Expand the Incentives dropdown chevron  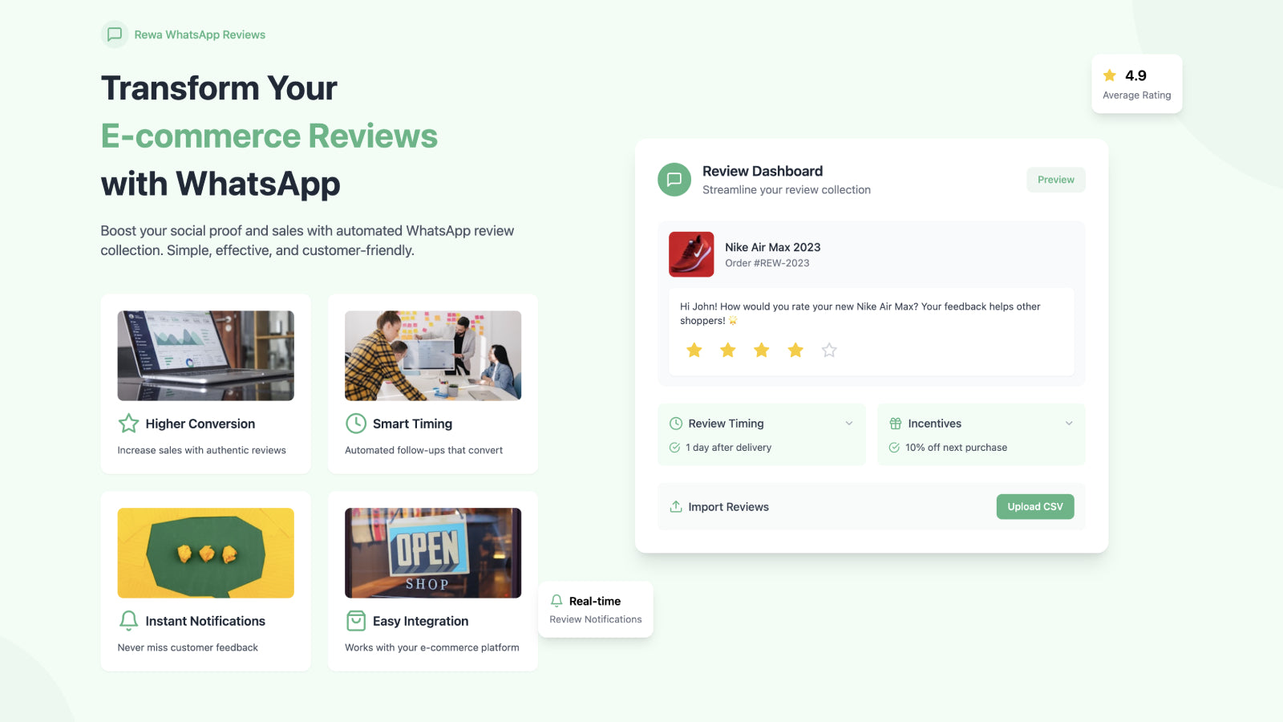pos(1068,423)
